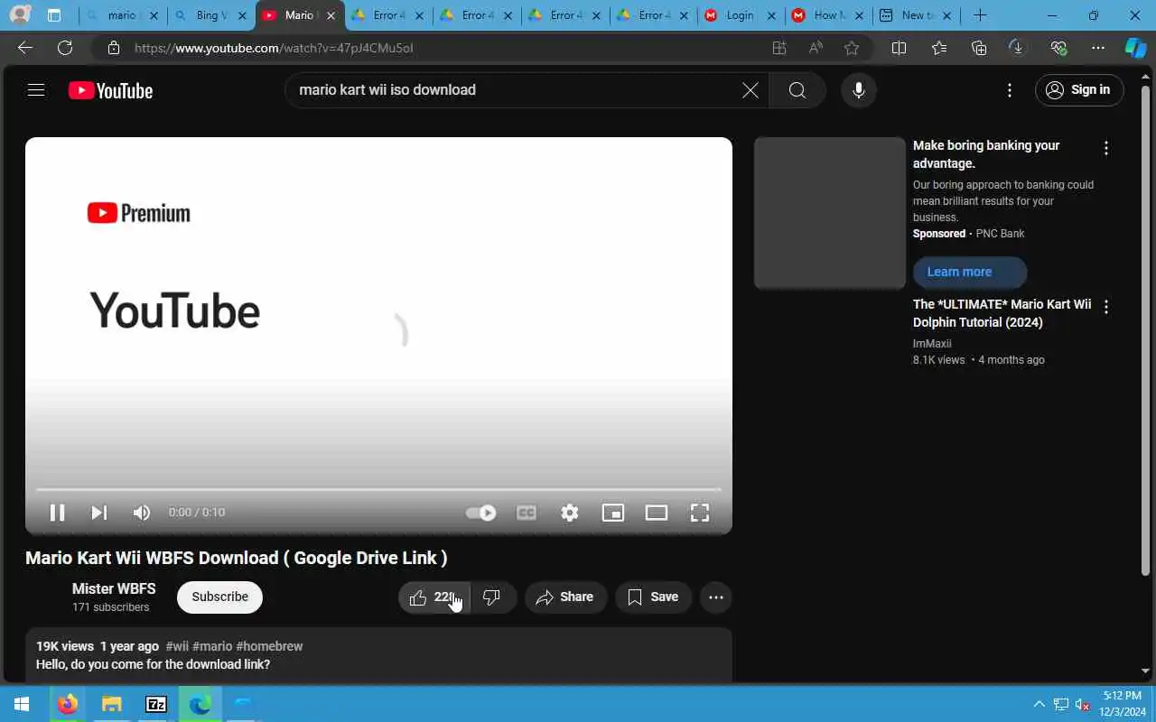Open YouTube settings three-dot menu
The height and width of the screenshot is (722, 1156).
coord(1010,90)
